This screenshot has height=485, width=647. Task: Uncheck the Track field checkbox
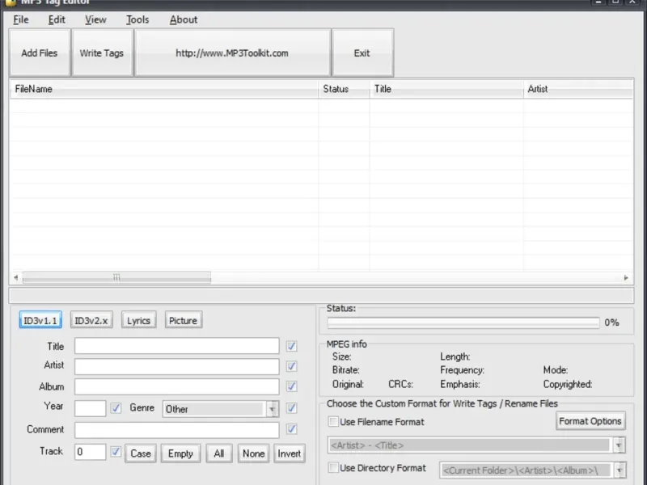[116, 452]
